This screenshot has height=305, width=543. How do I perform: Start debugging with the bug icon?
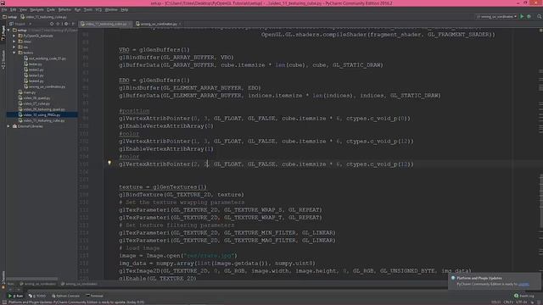[529, 17]
